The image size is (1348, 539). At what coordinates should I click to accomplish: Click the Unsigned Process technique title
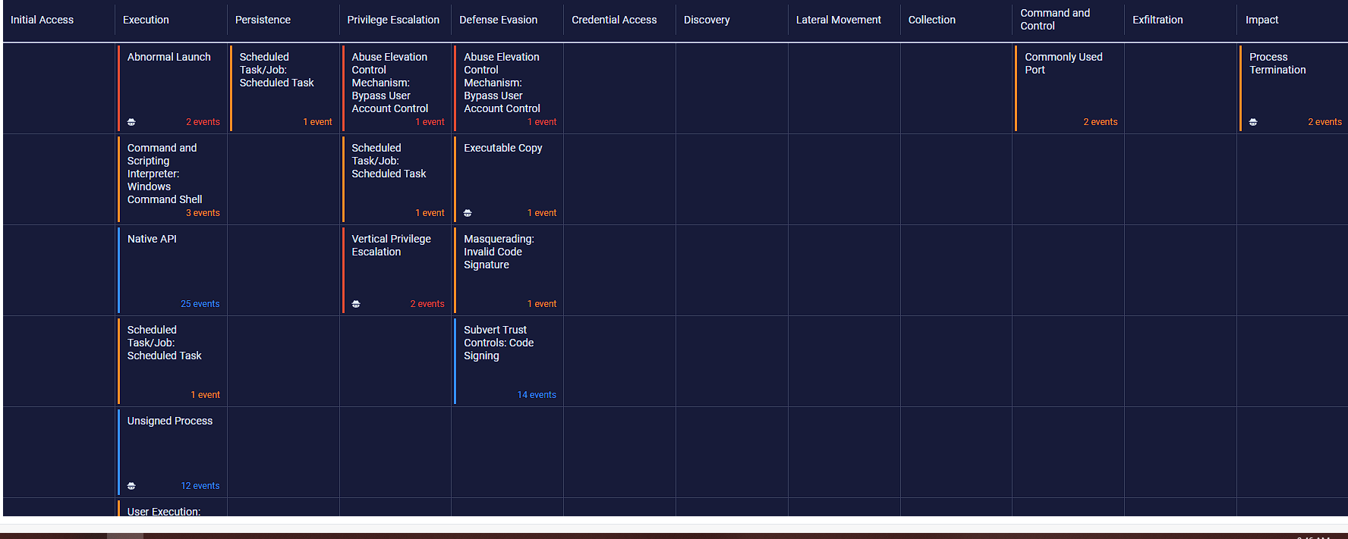(x=169, y=421)
